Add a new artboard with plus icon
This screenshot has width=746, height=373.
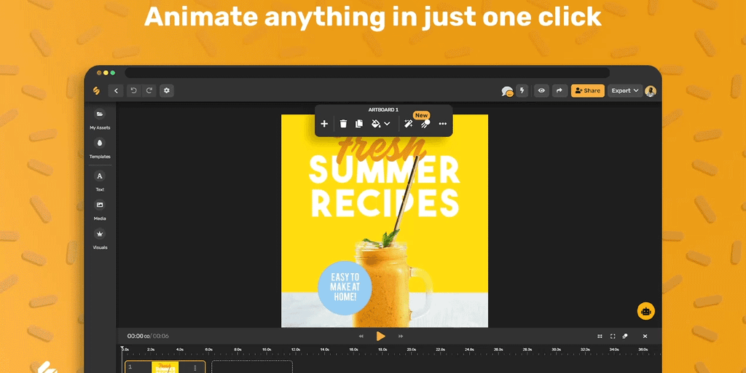[x=324, y=124]
